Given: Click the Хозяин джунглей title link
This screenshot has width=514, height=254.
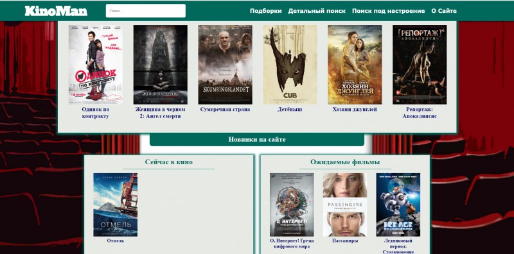Looking at the screenshot, I should (355, 109).
